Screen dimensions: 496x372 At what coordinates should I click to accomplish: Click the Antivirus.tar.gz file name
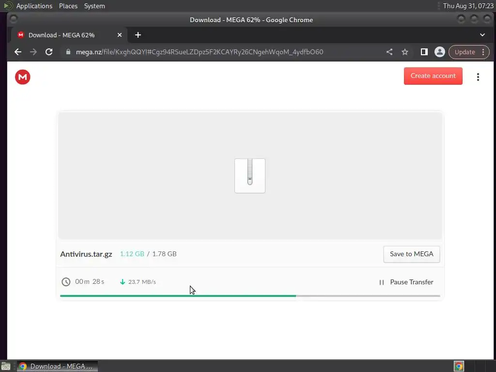(86, 254)
